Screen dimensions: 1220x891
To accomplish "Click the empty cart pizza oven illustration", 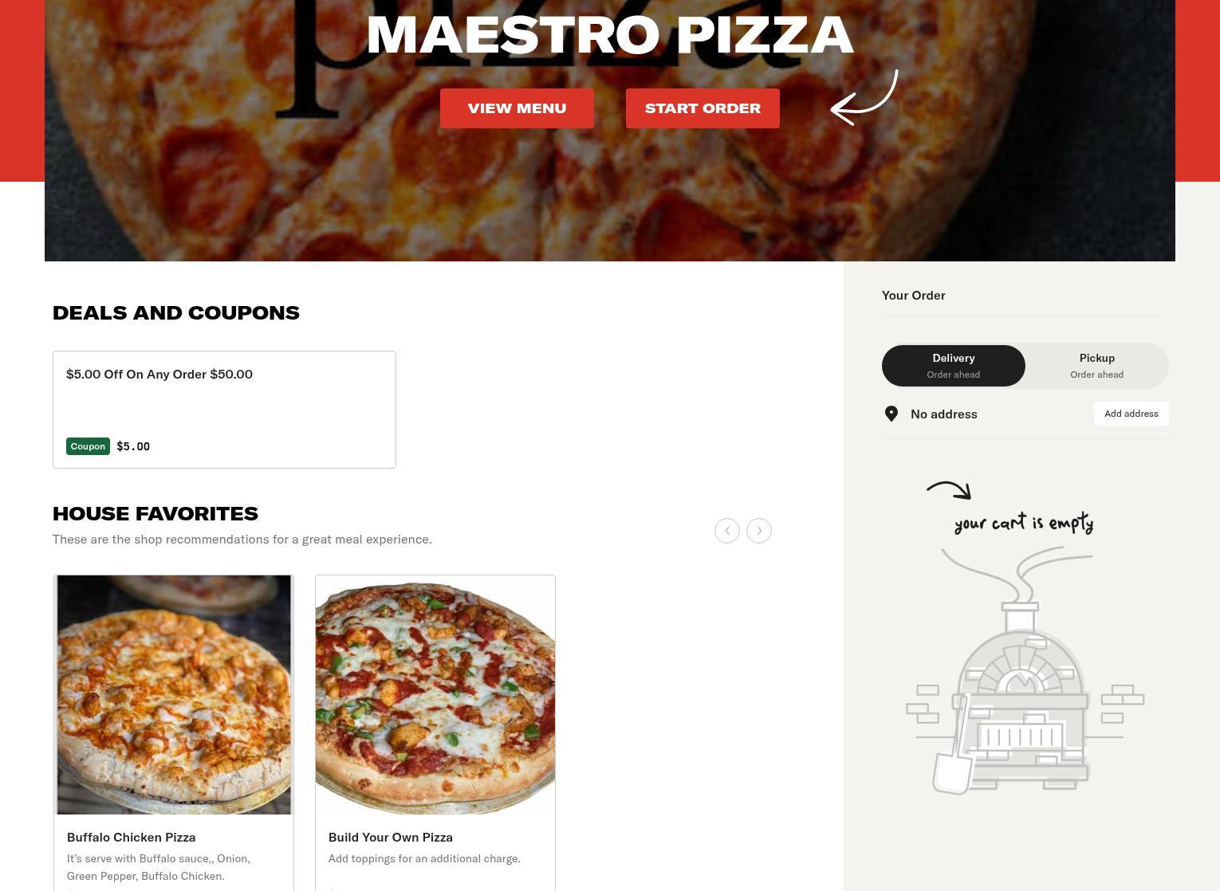I will click(1025, 685).
